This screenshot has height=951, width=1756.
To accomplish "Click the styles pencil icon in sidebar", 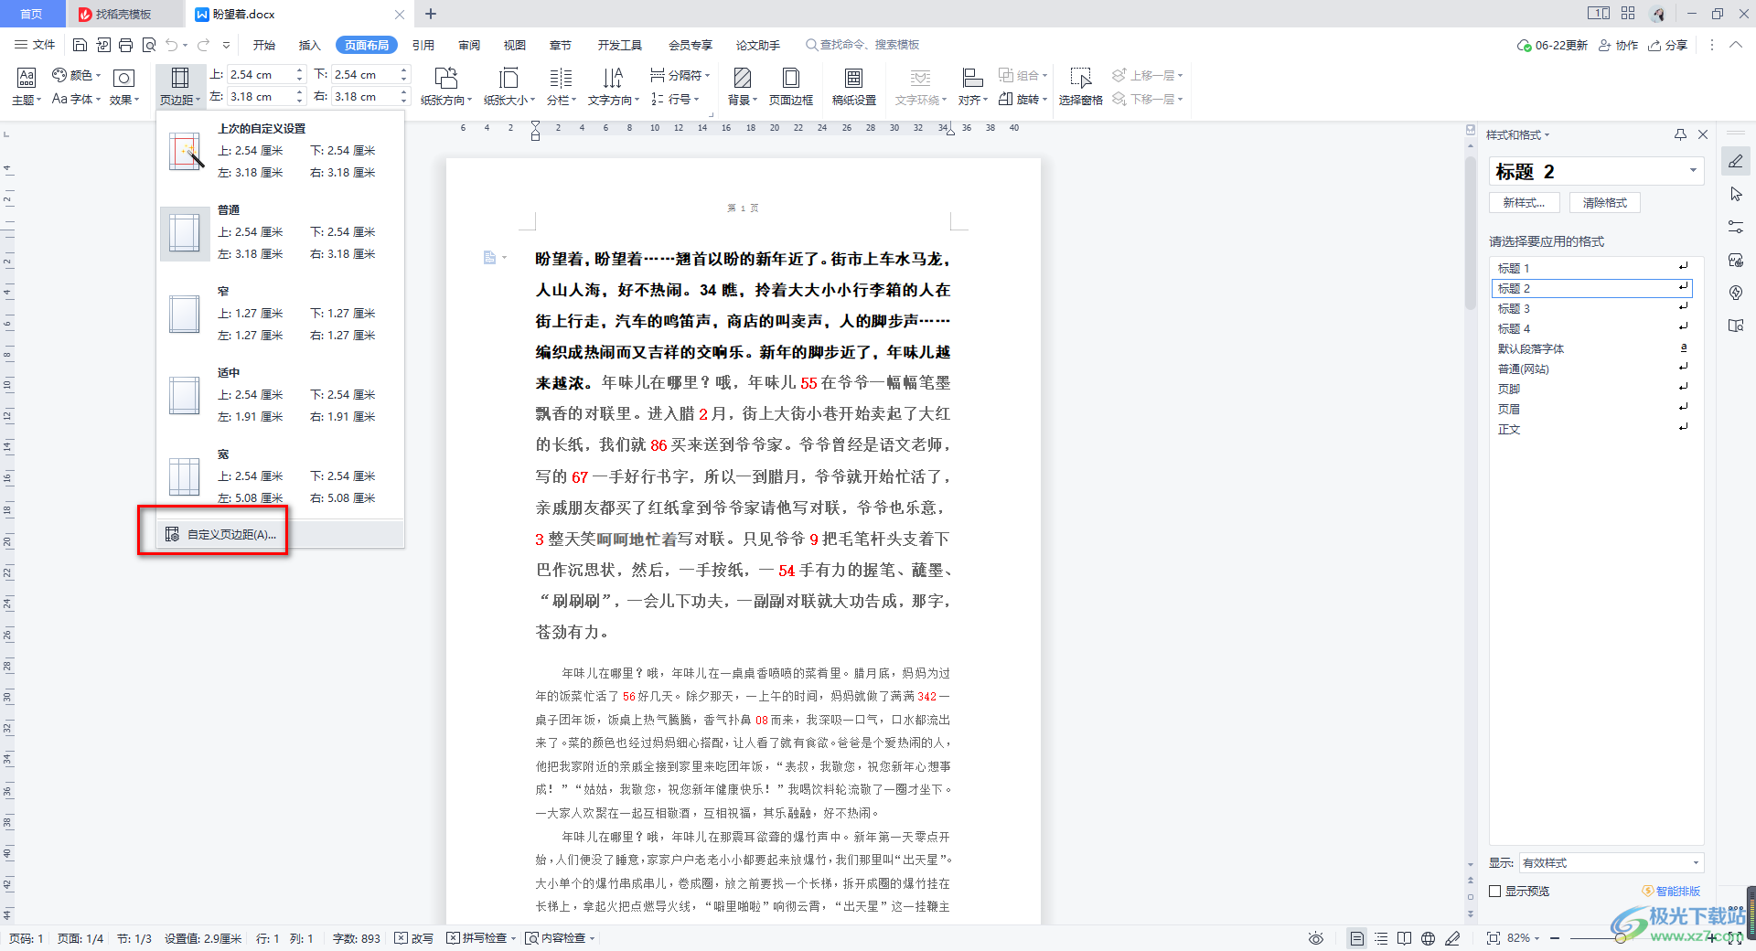I will click(1736, 161).
